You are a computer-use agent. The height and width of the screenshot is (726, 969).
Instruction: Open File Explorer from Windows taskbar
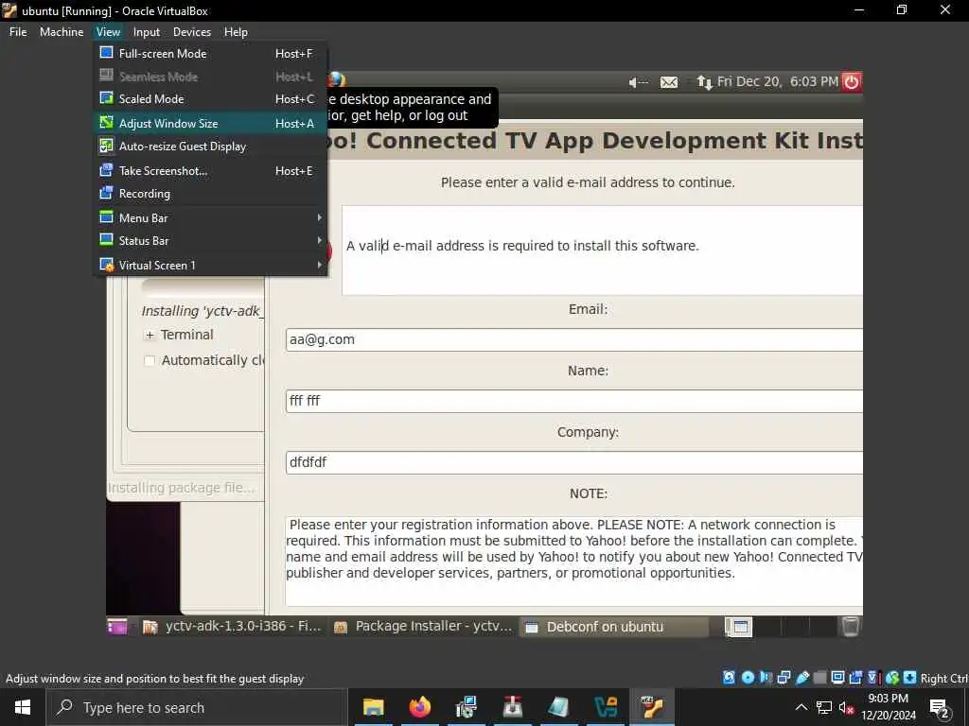(373, 707)
